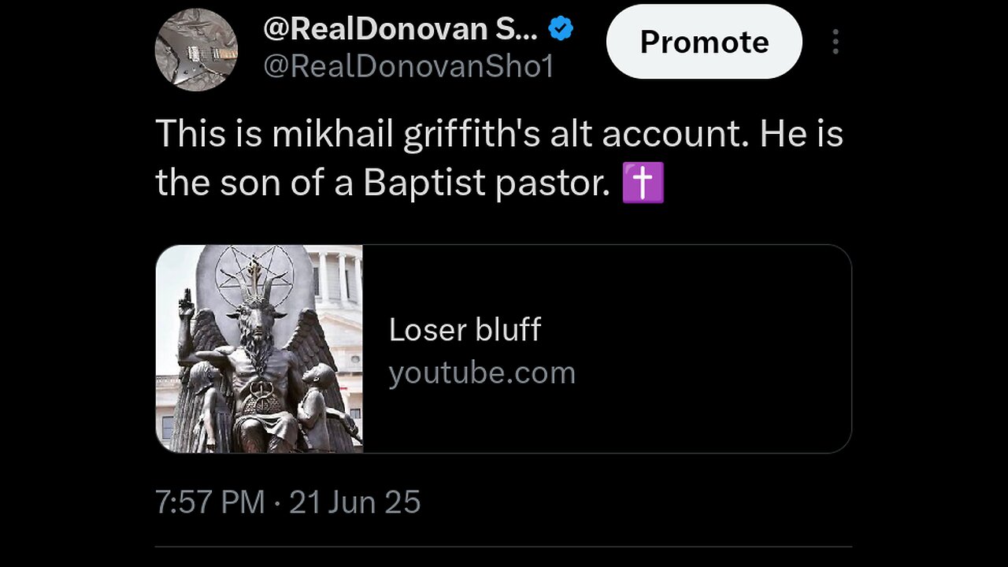Click the words "Baptist pastor" in tweet
This screenshot has height=567, width=1008.
(x=486, y=183)
